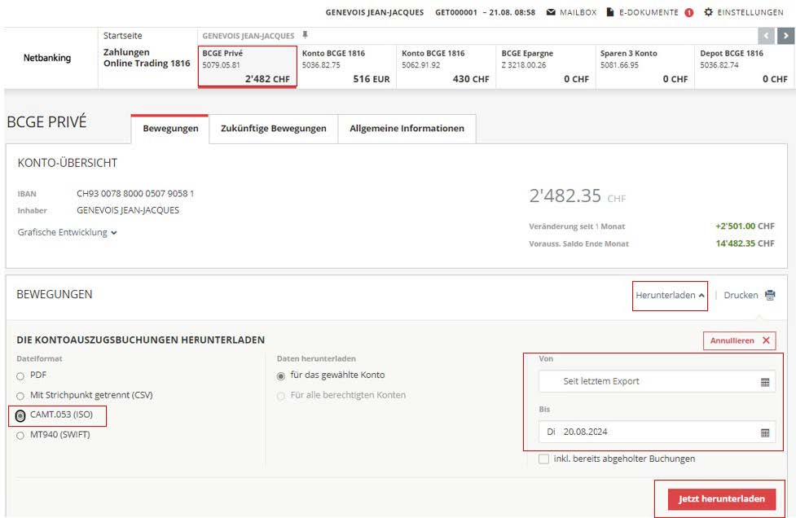Show next accounts with right arrow
The width and height of the screenshot is (796, 518).
tap(785, 36)
